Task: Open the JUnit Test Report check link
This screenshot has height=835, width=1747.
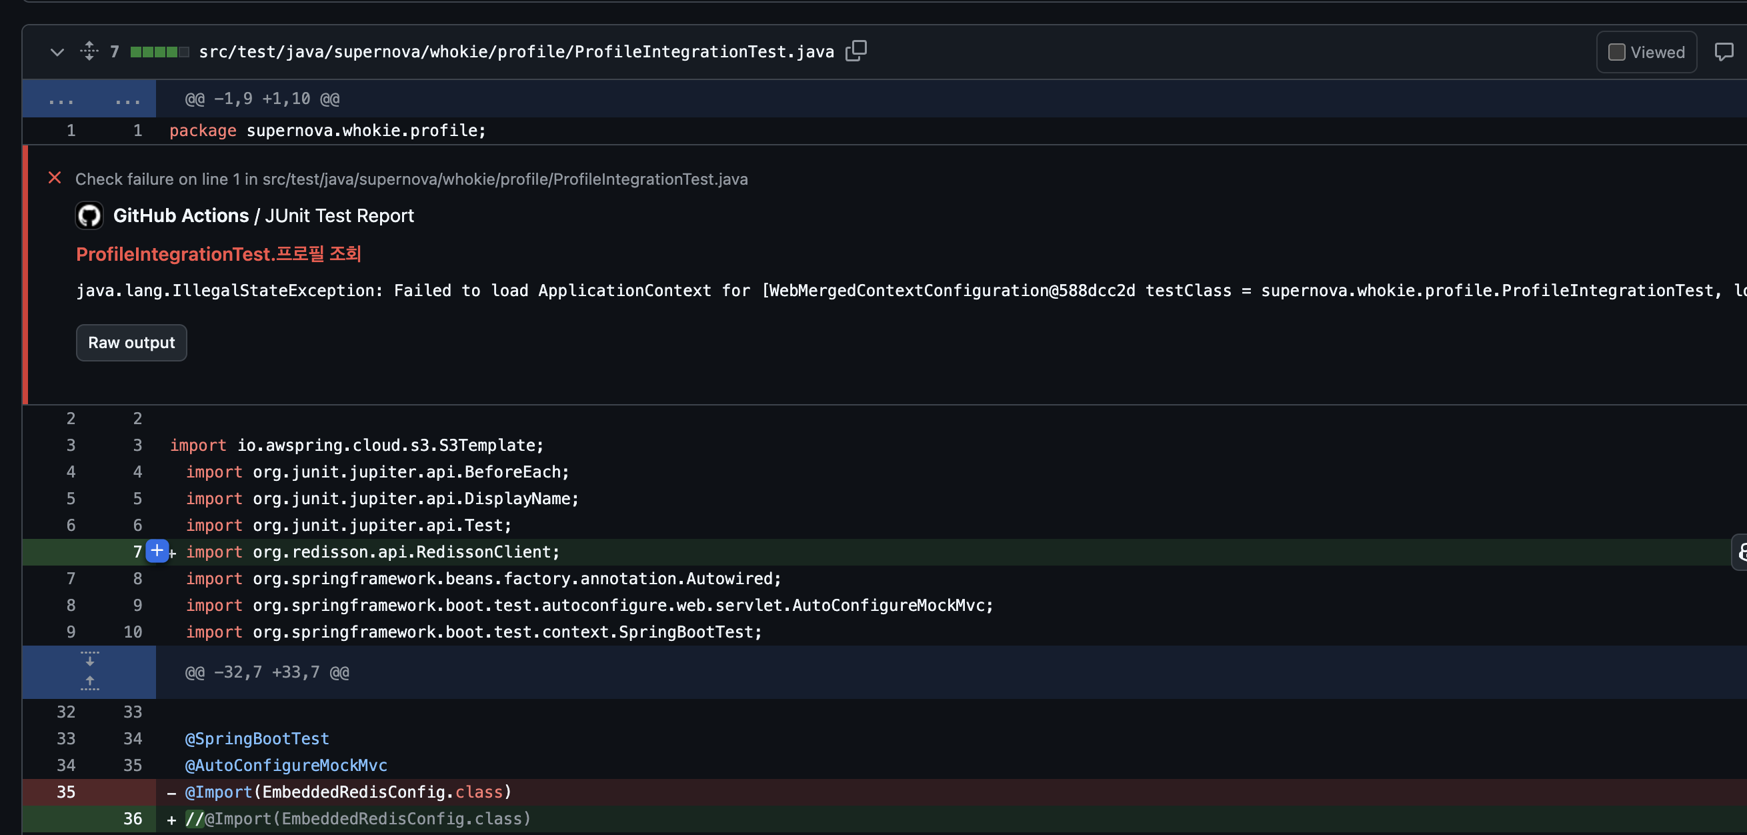Action: 339,215
